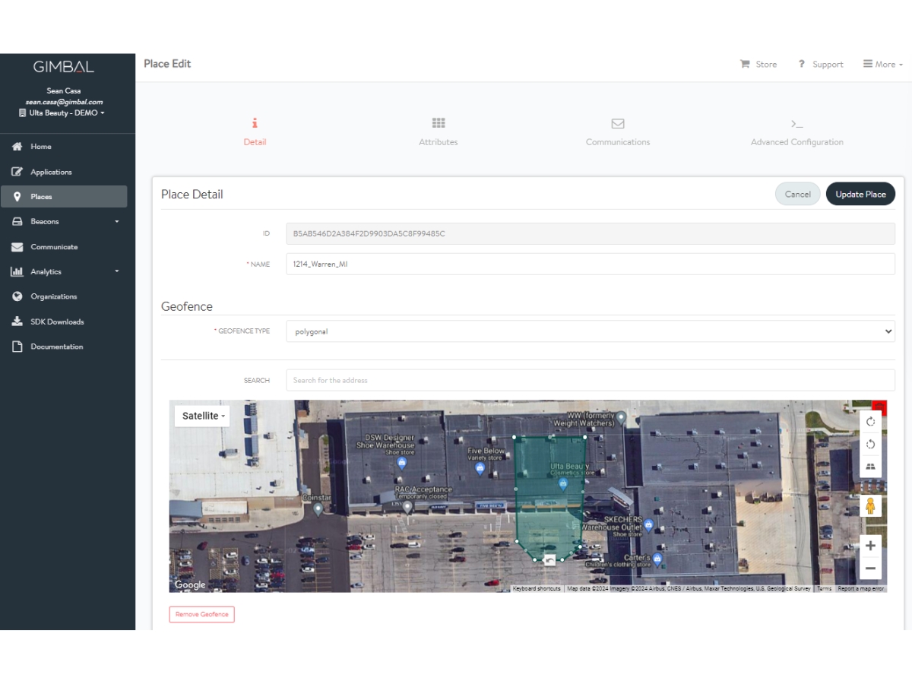Open Organizations in the sidebar
The image size is (912, 684).
coord(64,296)
